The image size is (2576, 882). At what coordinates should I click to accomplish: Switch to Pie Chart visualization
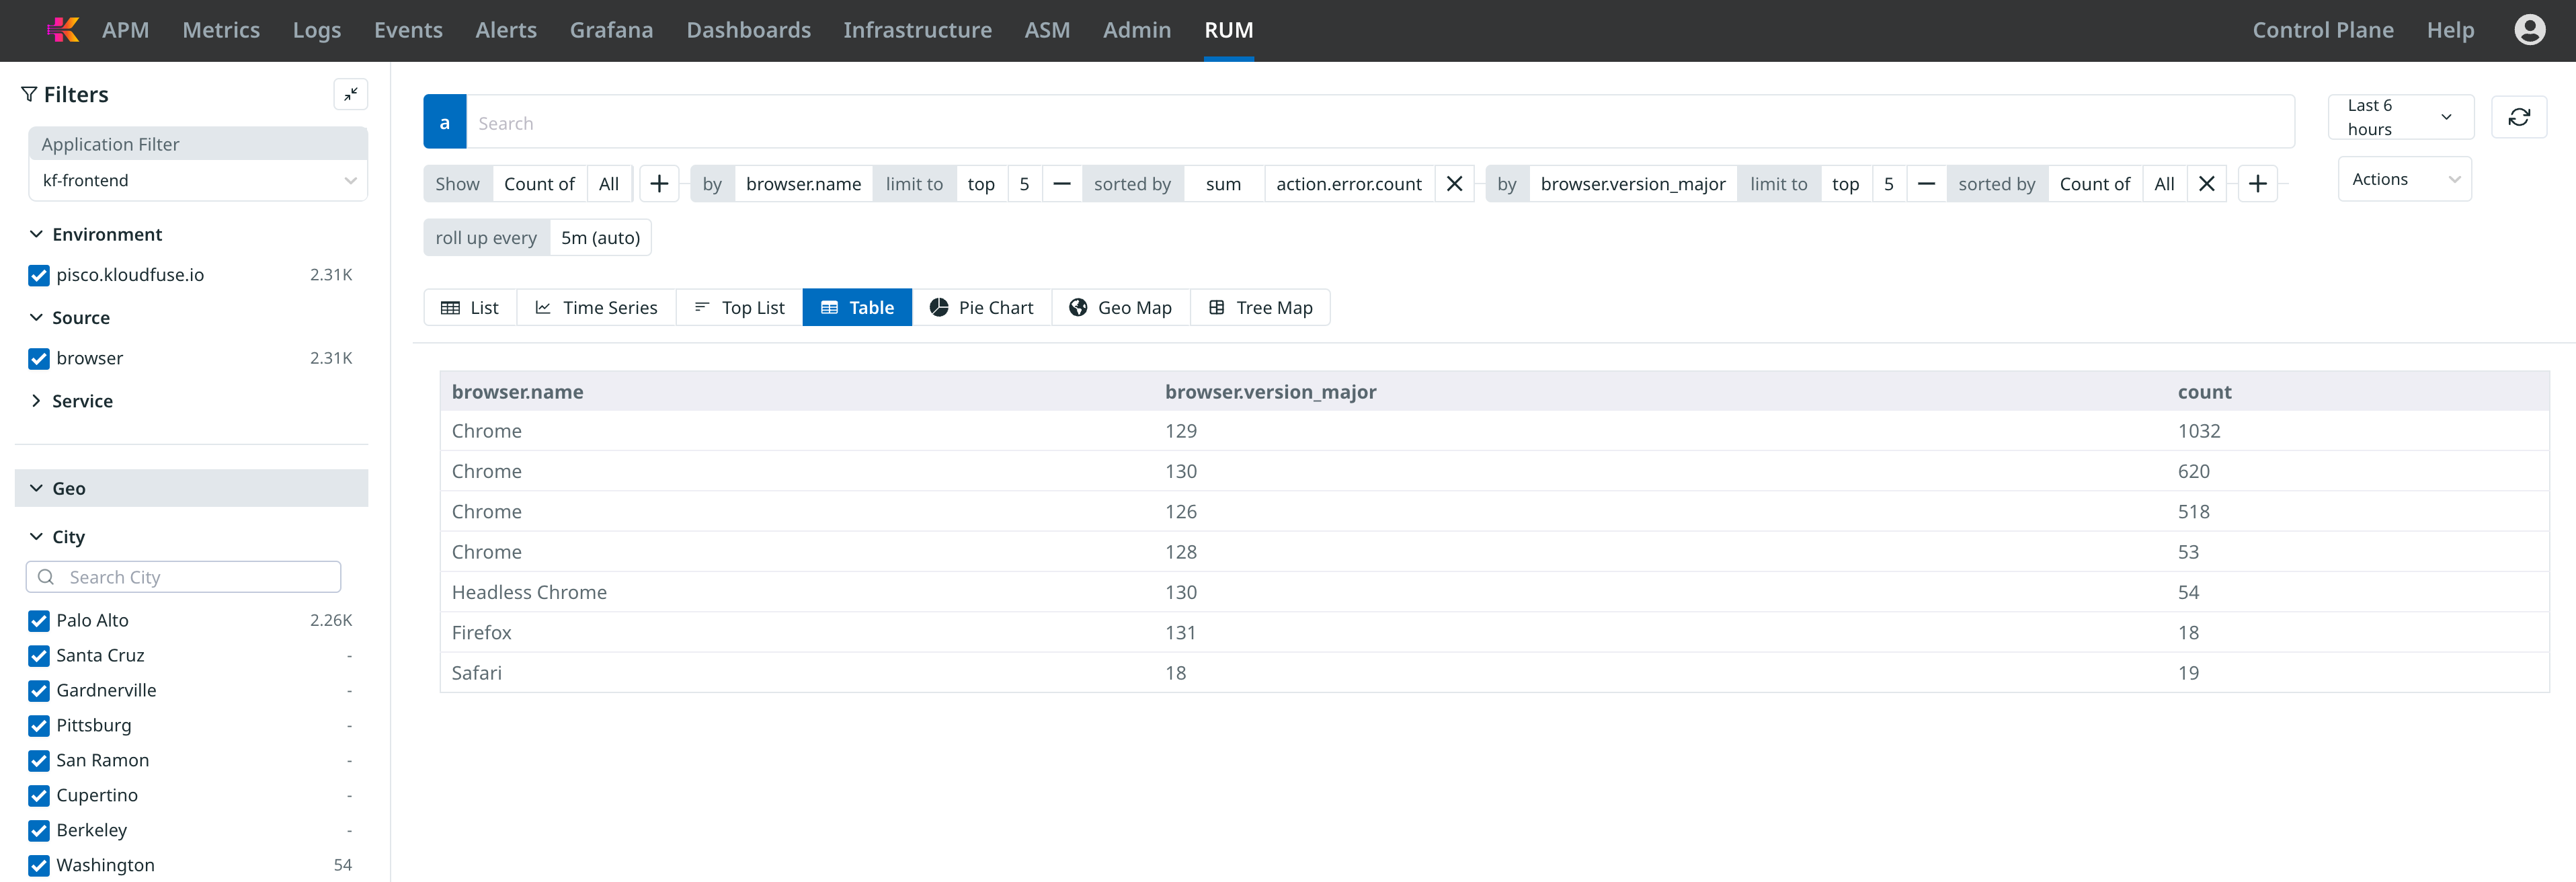pos(981,308)
